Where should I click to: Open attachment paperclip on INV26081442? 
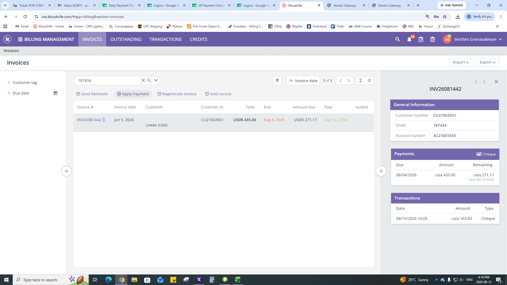pos(104,120)
